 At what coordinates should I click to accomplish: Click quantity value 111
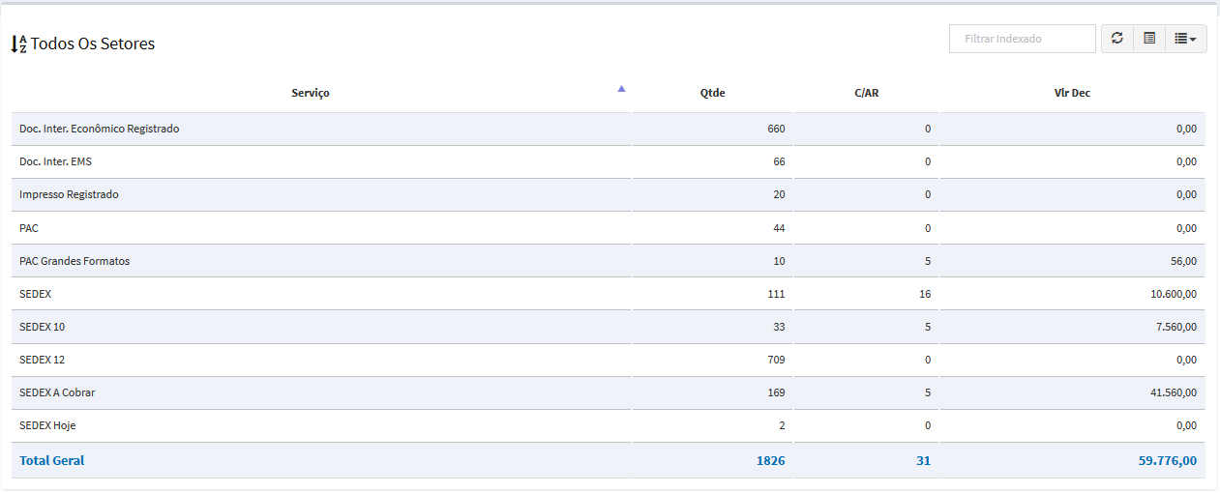[776, 294]
